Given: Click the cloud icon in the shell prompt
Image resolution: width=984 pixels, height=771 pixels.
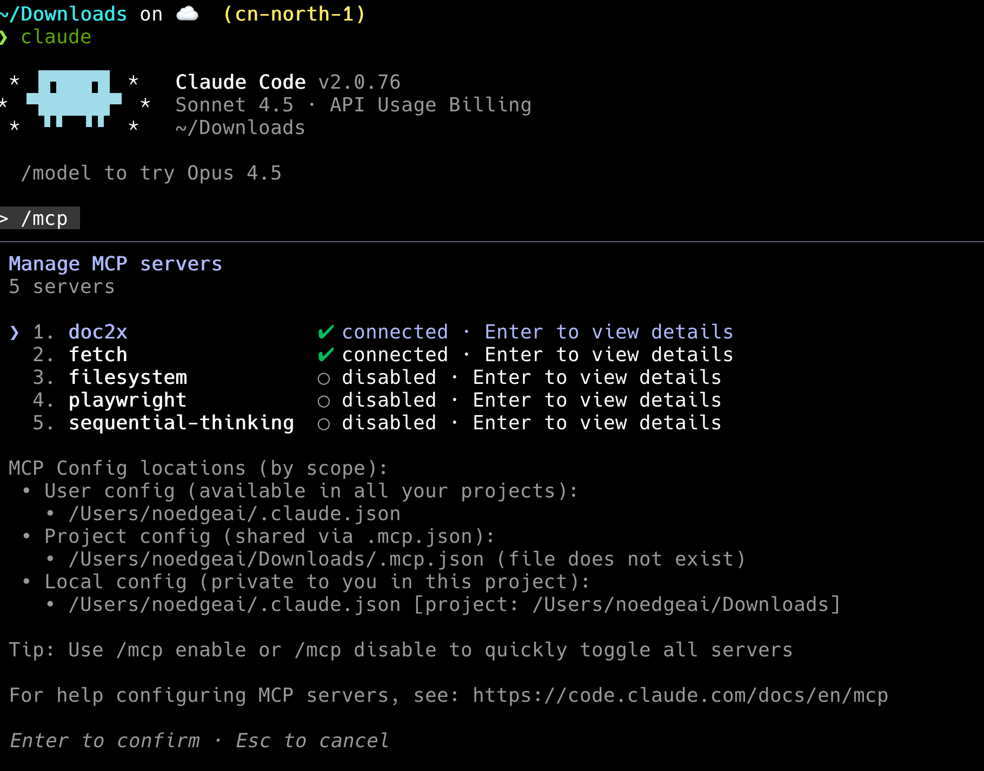Looking at the screenshot, I should [x=187, y=14].
